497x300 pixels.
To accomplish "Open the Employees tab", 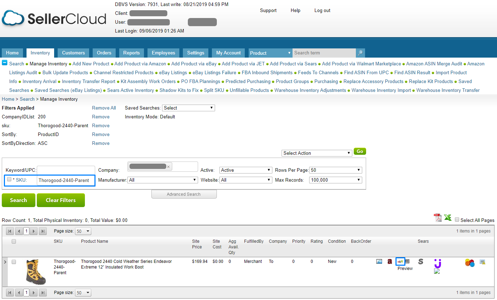I will pos(163,53).
